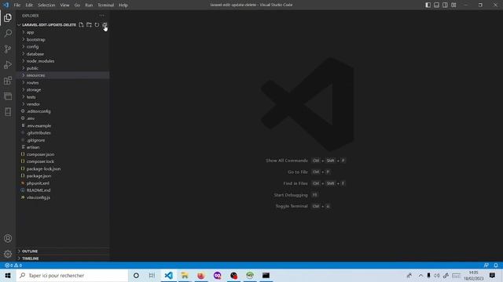
Task: Expand the bootstrap folder
Action: click(63, 40)
